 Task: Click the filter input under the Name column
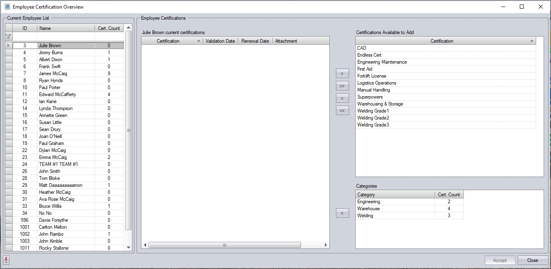click(66, 37)
